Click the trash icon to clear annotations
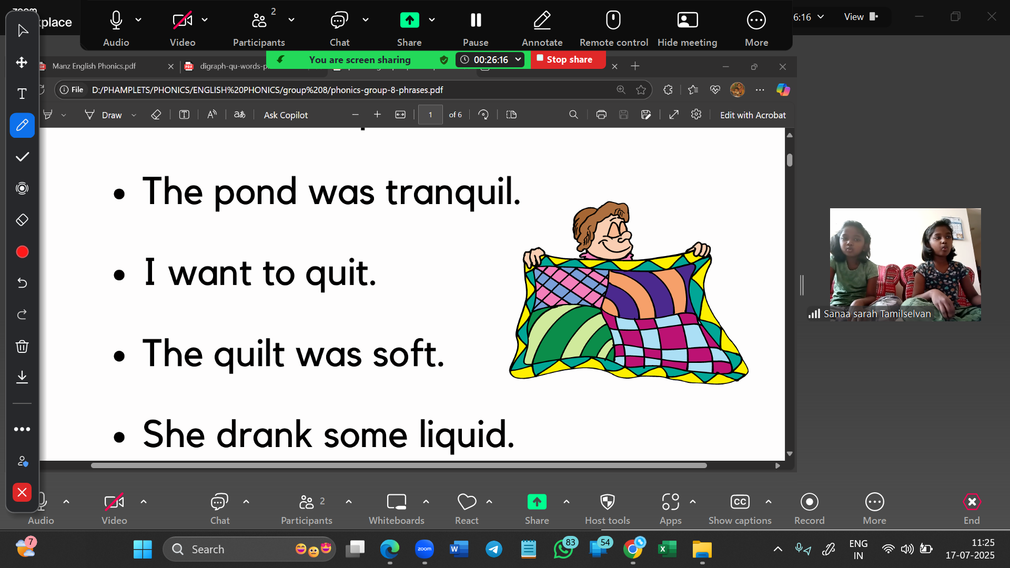The height and width of the screenshot is (568, 1010). [x=22, y=346]
